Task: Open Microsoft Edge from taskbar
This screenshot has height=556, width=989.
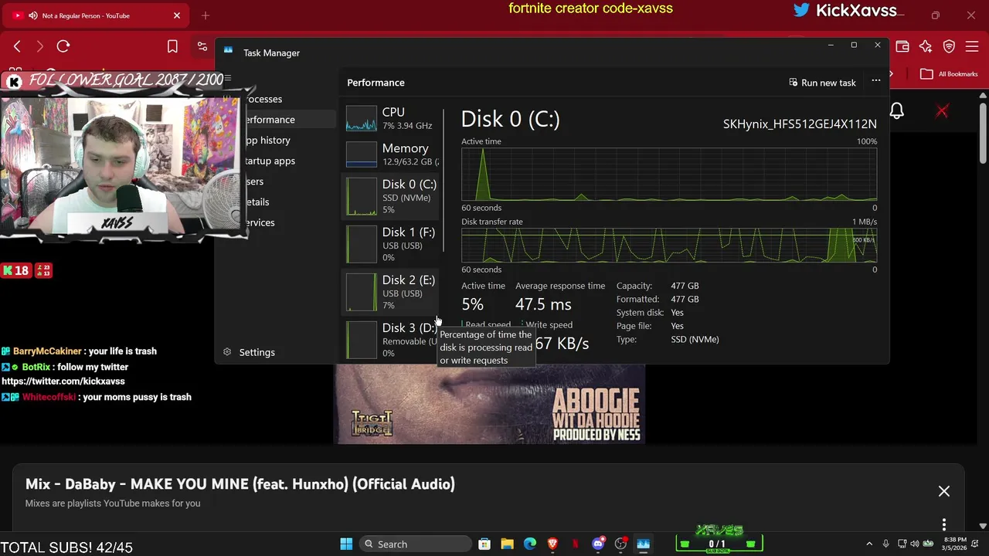Action: (x=529, y=544)
